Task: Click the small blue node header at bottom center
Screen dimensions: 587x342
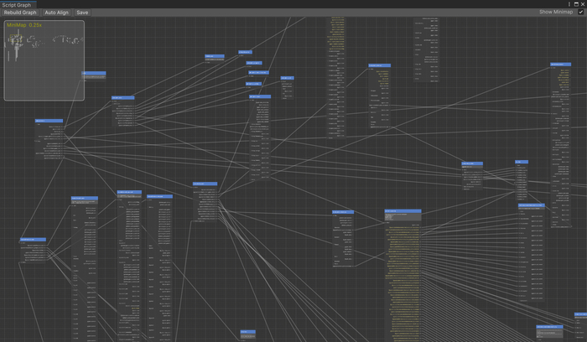Action: 247,332
